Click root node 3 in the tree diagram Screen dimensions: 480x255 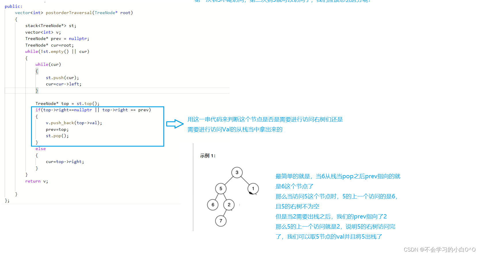tap(237, 172)
